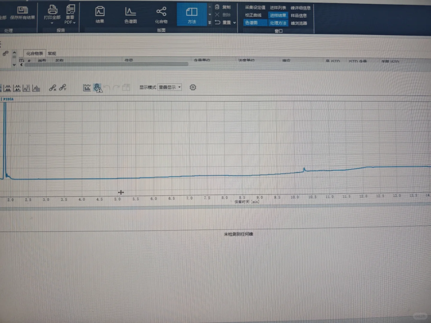Switch layout to 化合物 compound view
This screenshot has height=323, width=431.
(161, 15)
